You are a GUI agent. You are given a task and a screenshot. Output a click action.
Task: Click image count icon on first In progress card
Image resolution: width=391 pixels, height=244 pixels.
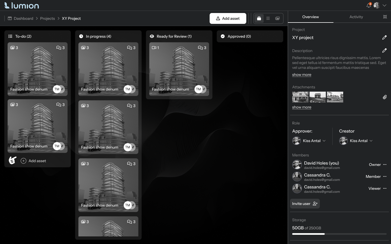pyautogui.click(x=83, y=48)
